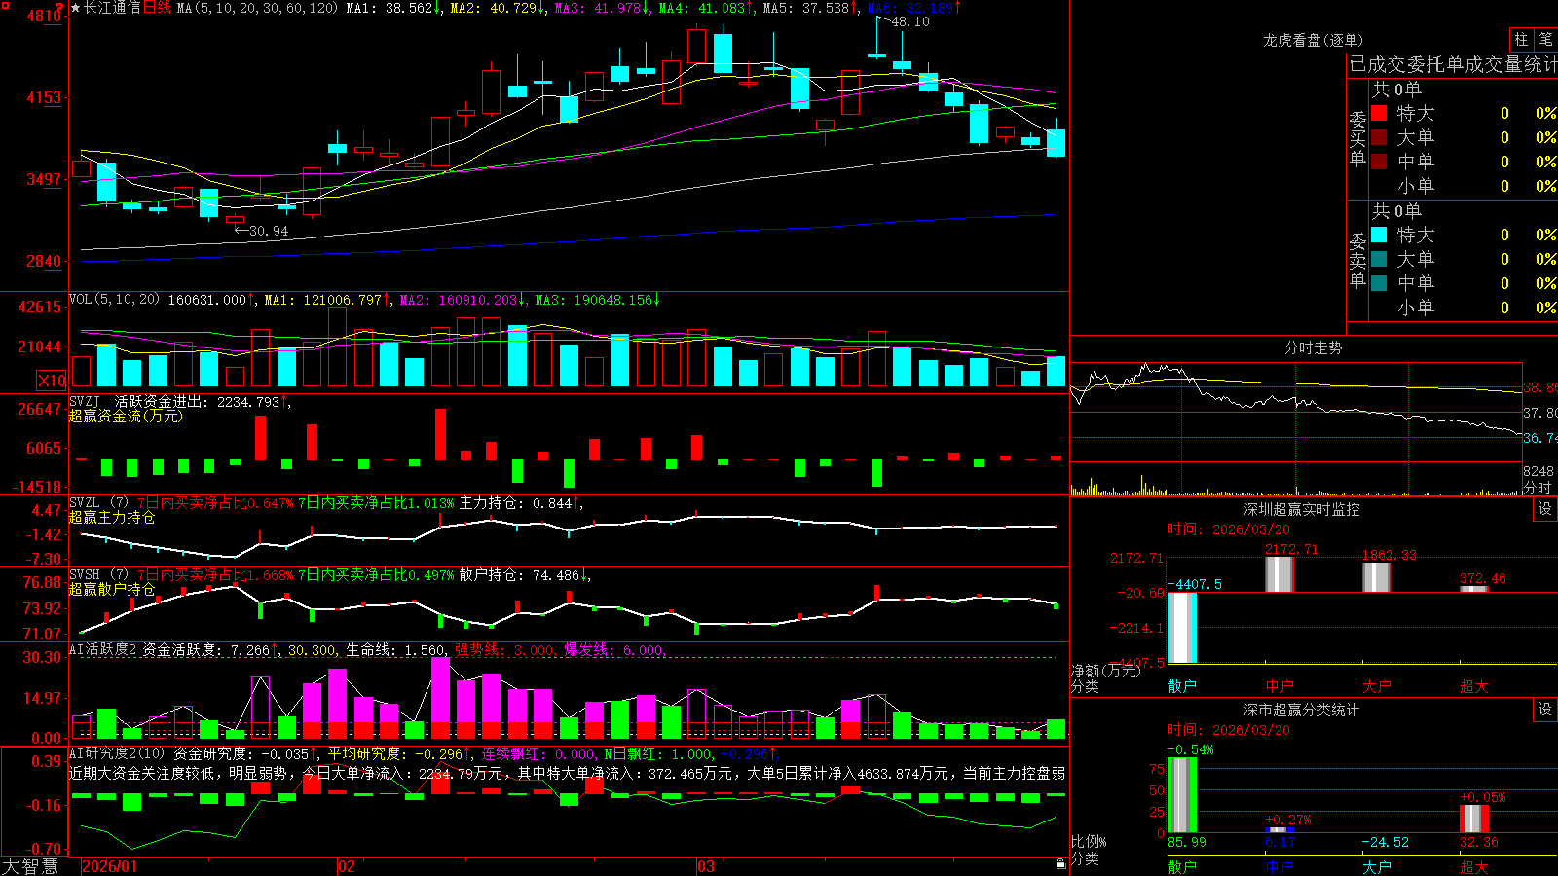Click the star icon before 长江通信
Screen dimensions: 1558x876
click(x=76, y=8)
